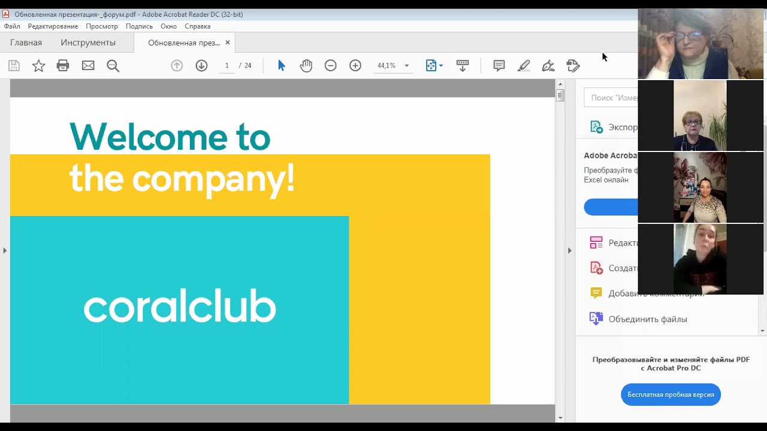Expand the left navigation pane arrow
This screenshot has width=767, height=431.
[x=5, y=250]
